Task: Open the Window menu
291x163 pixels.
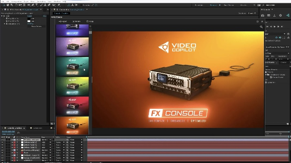Action: (x=57, y=1)
